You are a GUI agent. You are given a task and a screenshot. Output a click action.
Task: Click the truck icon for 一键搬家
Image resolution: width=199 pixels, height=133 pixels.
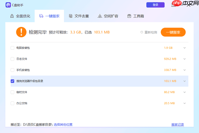pos(41,16)
